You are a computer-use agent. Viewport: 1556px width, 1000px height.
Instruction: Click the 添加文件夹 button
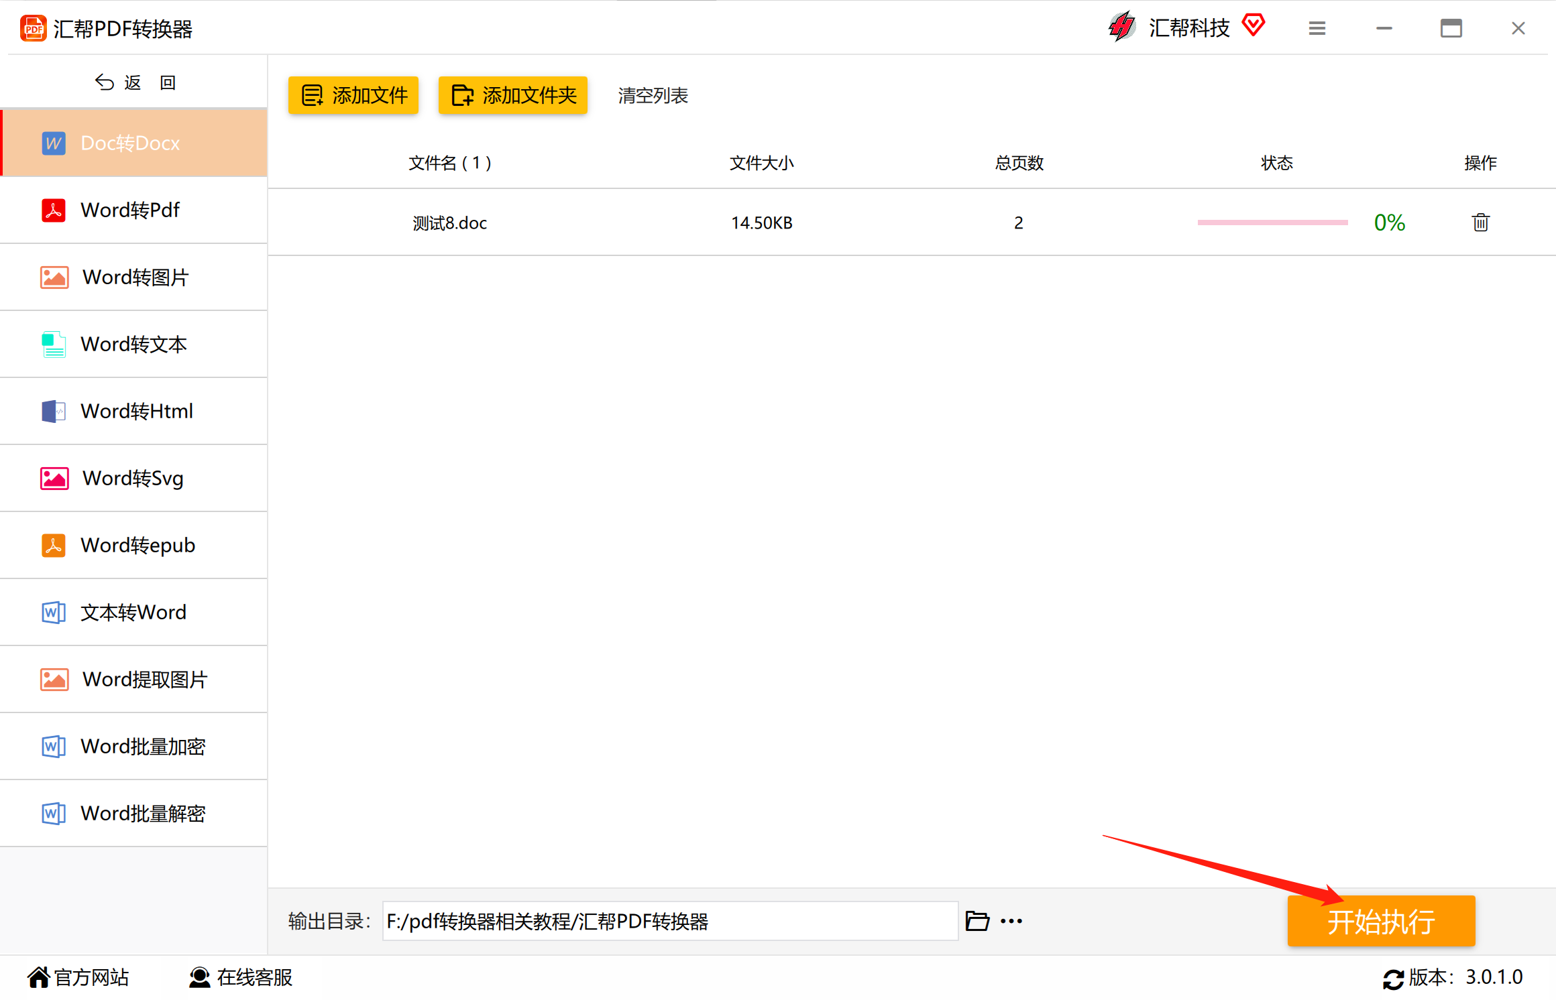pyautogui.click(x=513, y=95)
